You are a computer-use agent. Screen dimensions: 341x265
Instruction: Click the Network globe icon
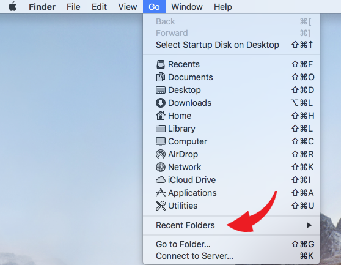click(x=161, y=167)
